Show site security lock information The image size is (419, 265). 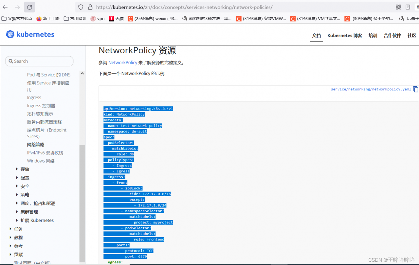(90, 7)
